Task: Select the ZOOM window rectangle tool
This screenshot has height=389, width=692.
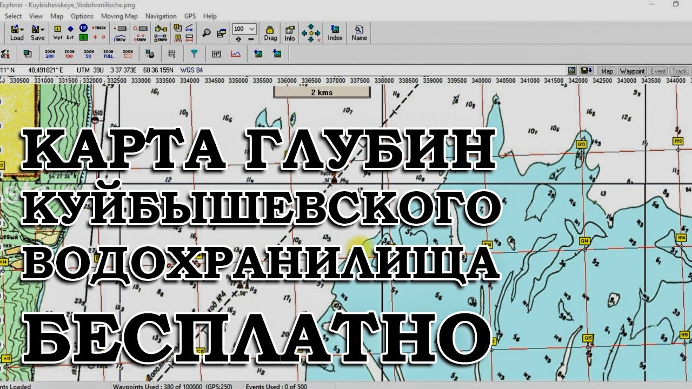Action: click(x=128, y=54)
